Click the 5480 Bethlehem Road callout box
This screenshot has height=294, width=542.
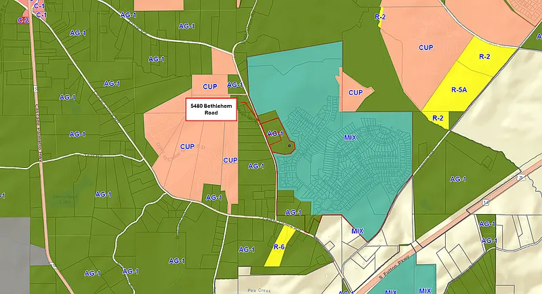tap(211, 110)
